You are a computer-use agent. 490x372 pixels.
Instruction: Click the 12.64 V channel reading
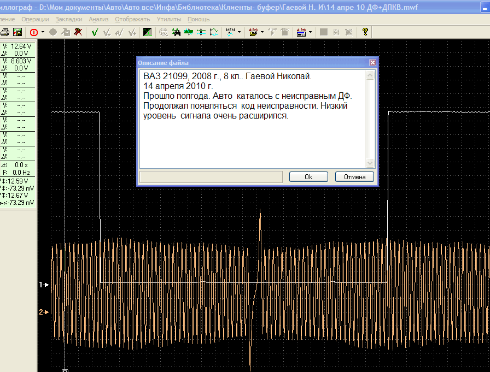tap(21, 46)
